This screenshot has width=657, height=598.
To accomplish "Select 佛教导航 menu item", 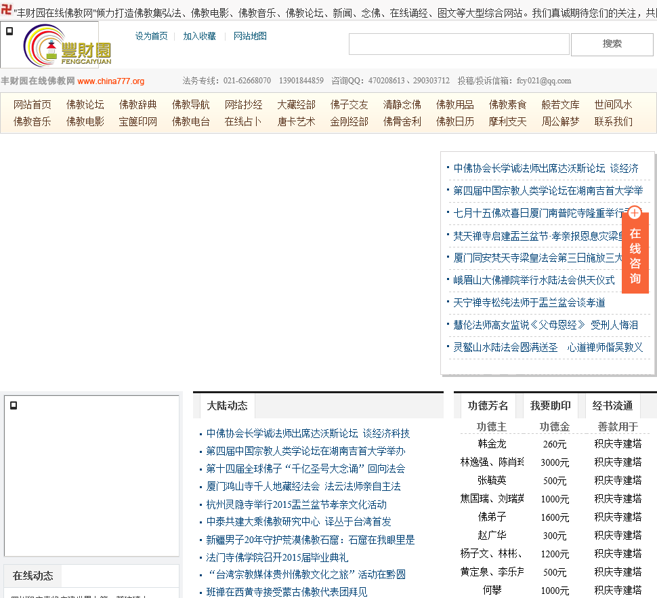I will [x=190, y=104].
